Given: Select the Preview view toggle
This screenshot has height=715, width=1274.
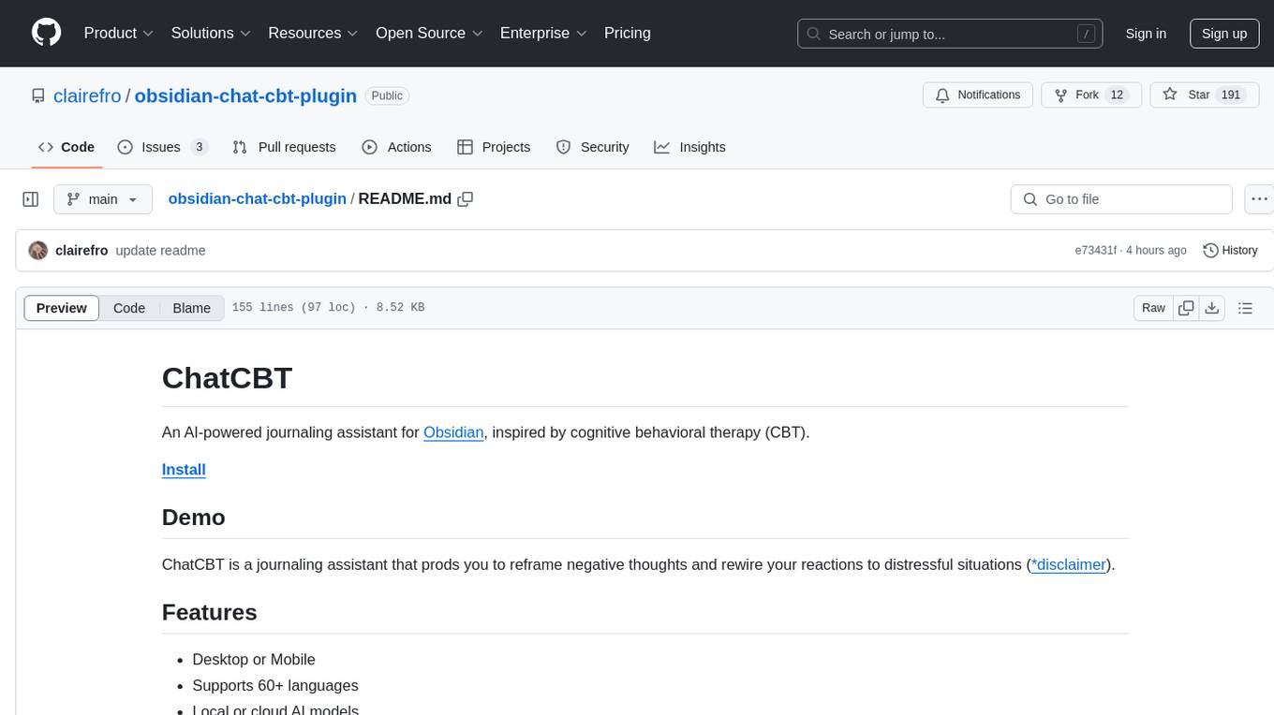Looking at the screenshot, I should [62, 308].
